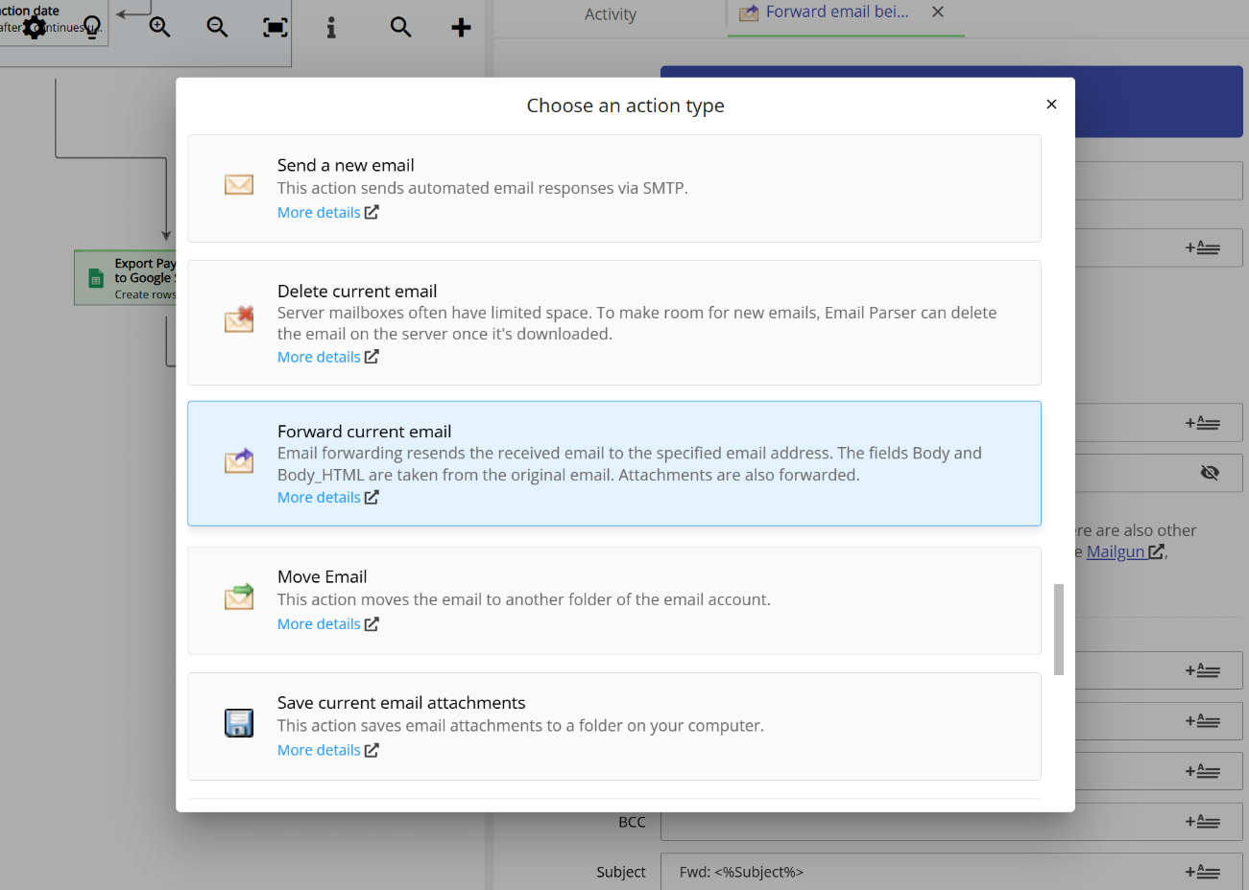
Task: Add a new parser item with plus icon
Action: 461,28
